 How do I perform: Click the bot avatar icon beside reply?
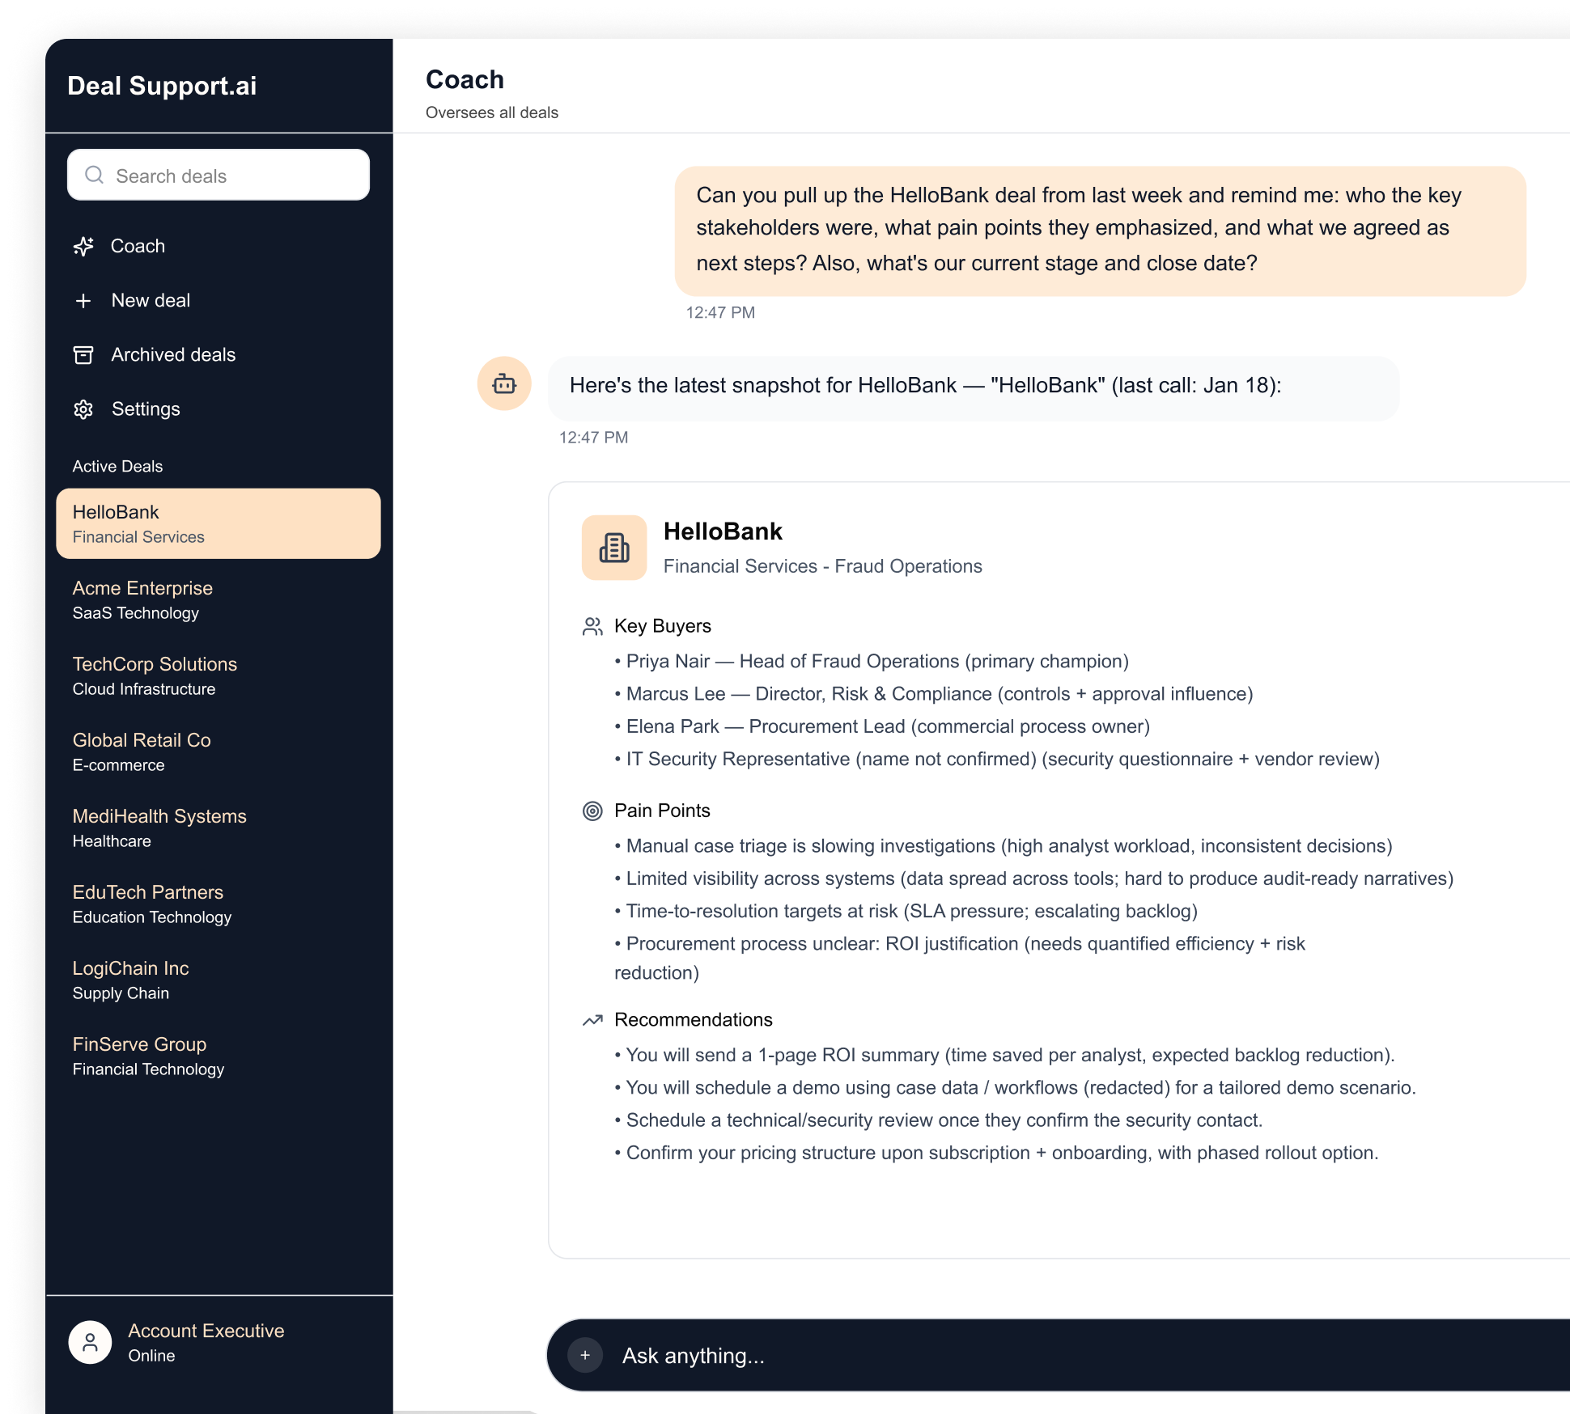pos(504,383)
